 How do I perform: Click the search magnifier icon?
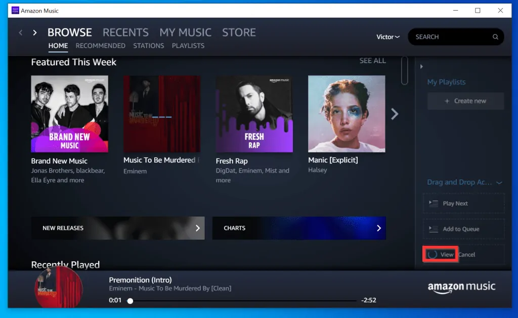point(495,37)
